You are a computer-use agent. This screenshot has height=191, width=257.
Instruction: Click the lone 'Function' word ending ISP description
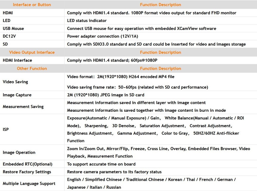pos(76,141)
